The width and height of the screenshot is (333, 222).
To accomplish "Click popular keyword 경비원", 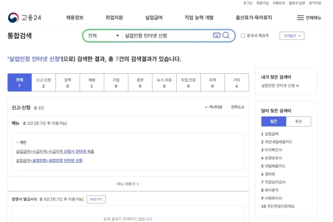I will point(268,174).
